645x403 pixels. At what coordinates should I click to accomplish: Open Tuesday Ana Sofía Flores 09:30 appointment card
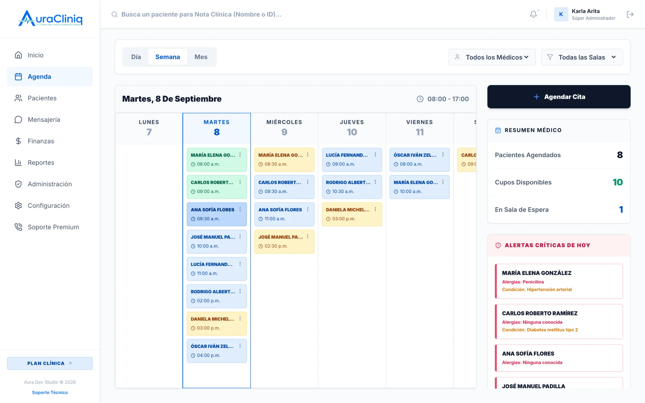point(217,214)
